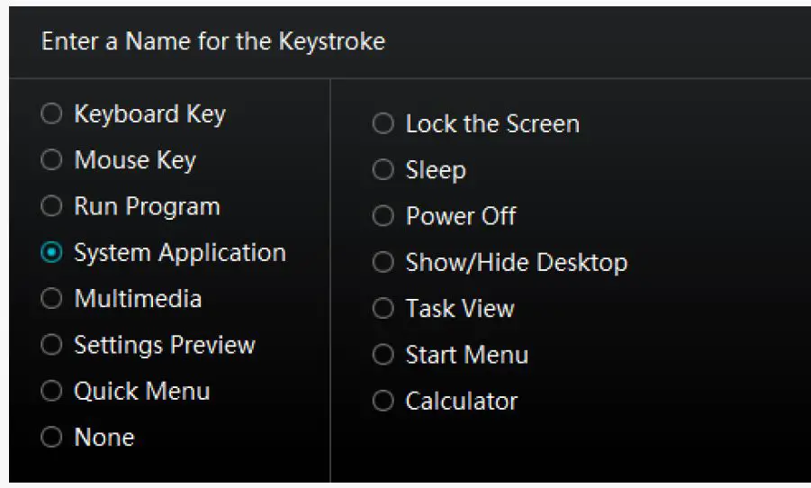Select the Settings Preview radio button

click(x=52, y=345)
